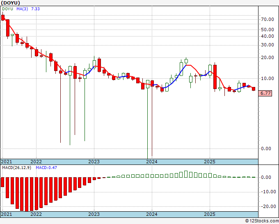279x224 pixels.
Task: Click the 40.00 price axis label
Action: 268,36
